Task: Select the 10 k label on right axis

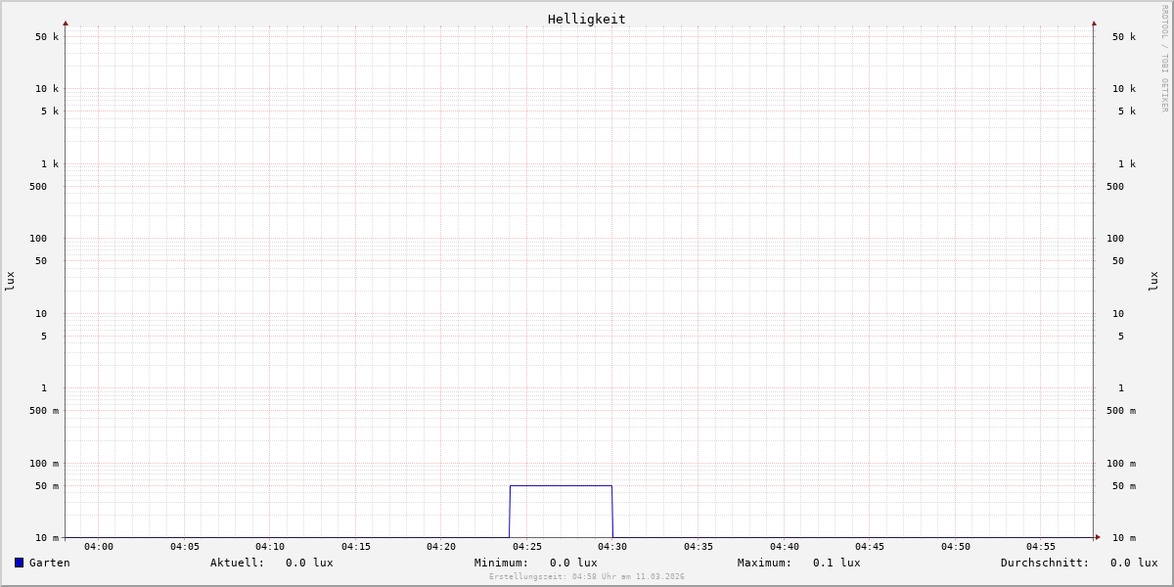Action: click(x=1124, y=89)
